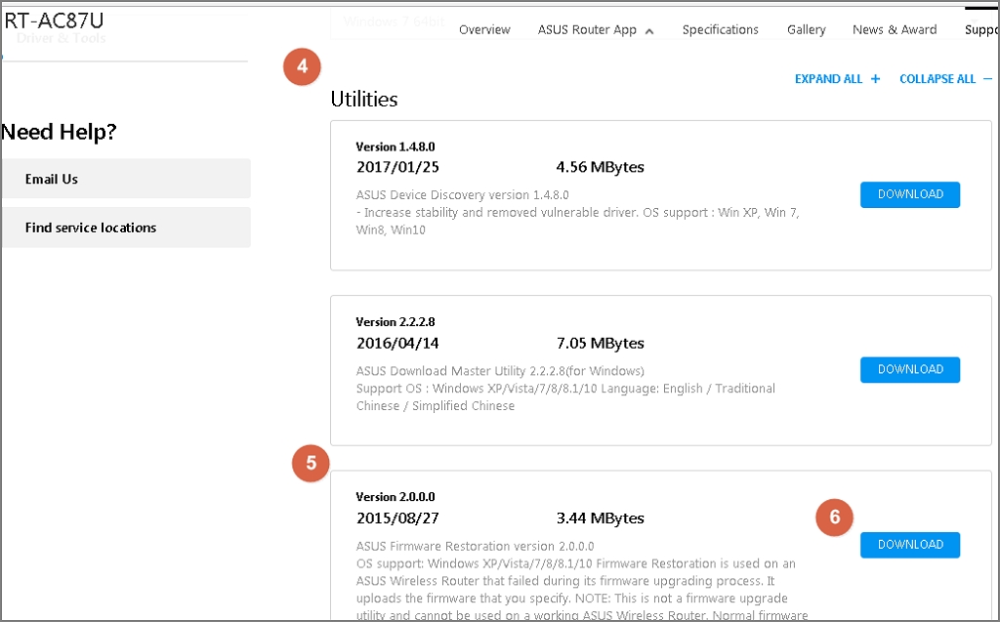This screenshot has height=622, width=1000.
Task: Click the Need Help? heading
Action: pos(60,132)
